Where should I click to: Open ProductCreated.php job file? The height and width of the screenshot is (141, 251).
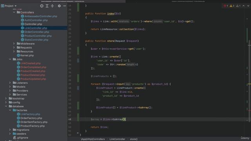click(x=33, y=71)
